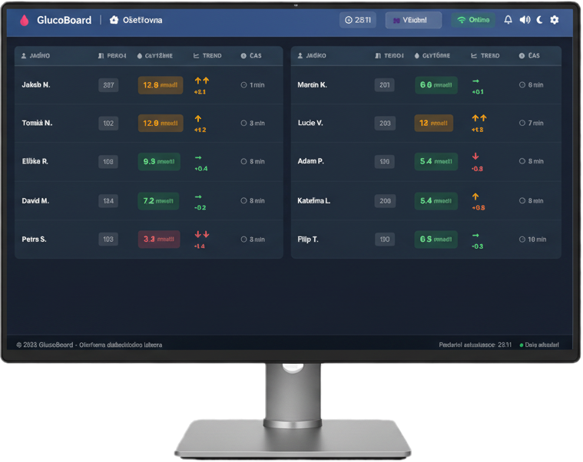Screen dimensions: 583x462
Task: Click room badge 201 for Martin K.
Action: click(385, 85)
